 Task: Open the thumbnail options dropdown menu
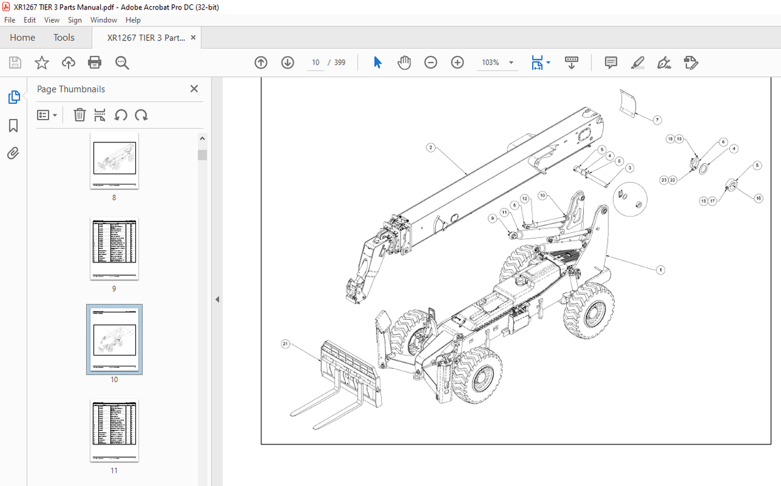47,115
